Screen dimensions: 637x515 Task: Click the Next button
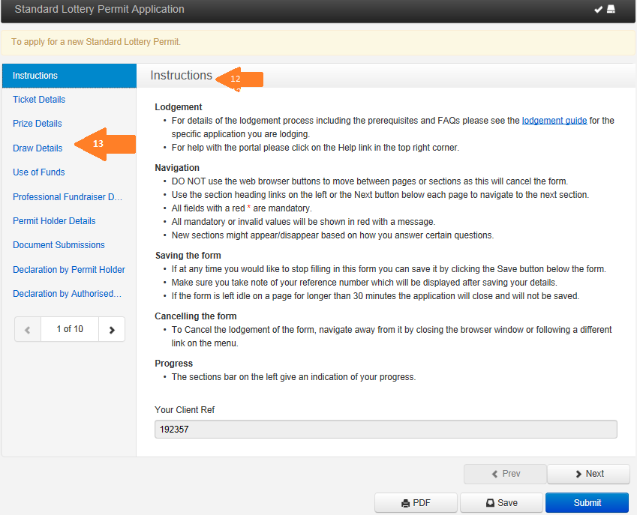click(589, 474)
